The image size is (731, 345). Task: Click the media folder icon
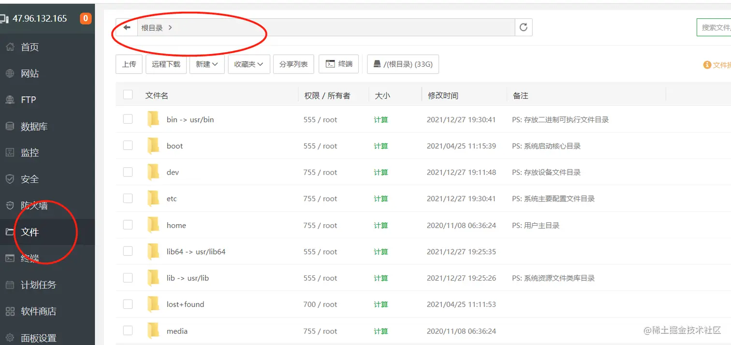click(153, 331)
